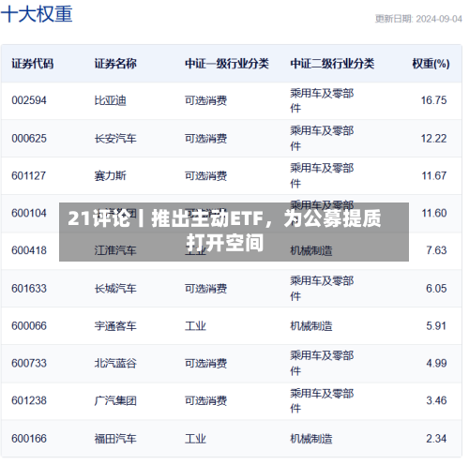The width and height of the screenshot is (469, 465).
Task: Click 工业 in the 宇通客车 row
Action: (195, 326)
